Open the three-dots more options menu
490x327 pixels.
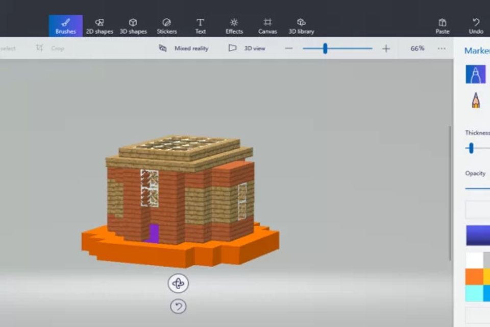[442, 49]
